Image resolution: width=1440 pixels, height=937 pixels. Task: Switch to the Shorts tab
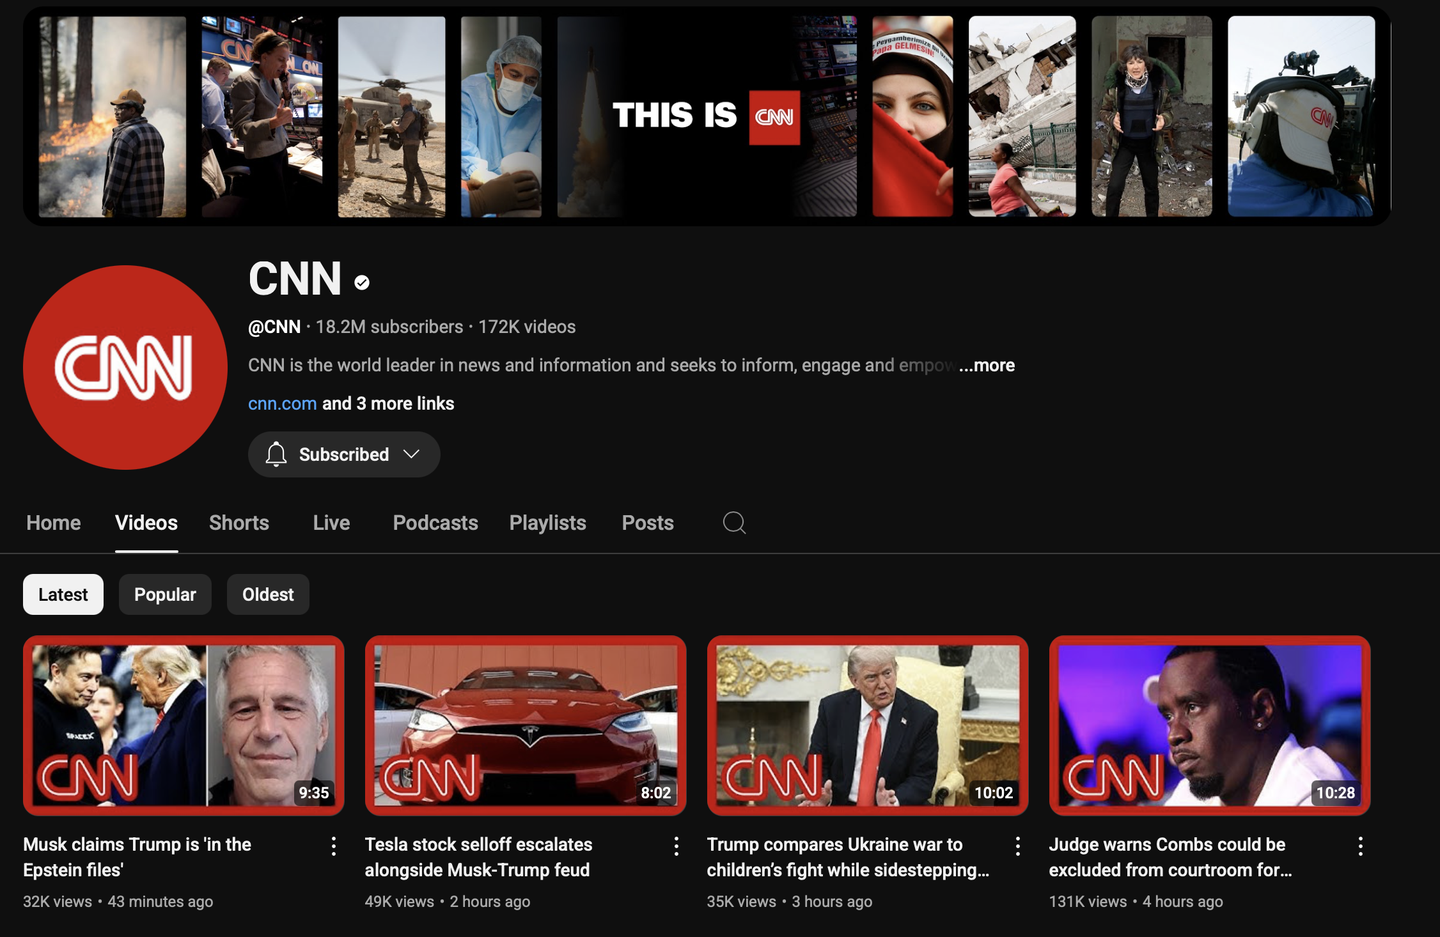[239, 523]
